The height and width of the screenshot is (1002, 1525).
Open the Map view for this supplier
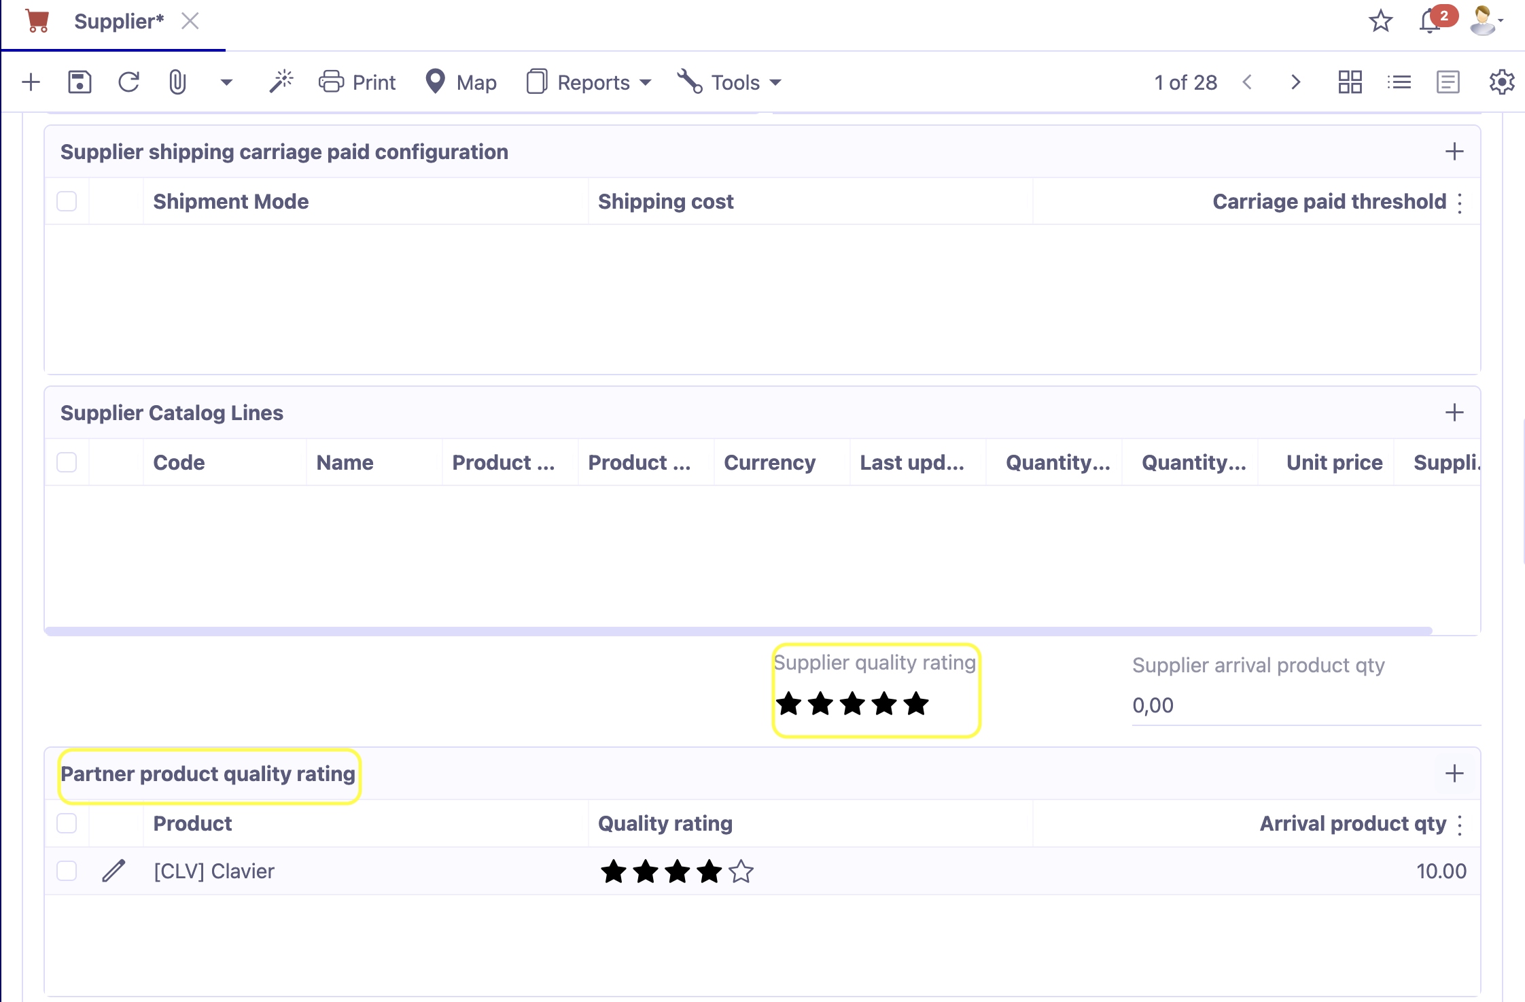click(460, 82)
